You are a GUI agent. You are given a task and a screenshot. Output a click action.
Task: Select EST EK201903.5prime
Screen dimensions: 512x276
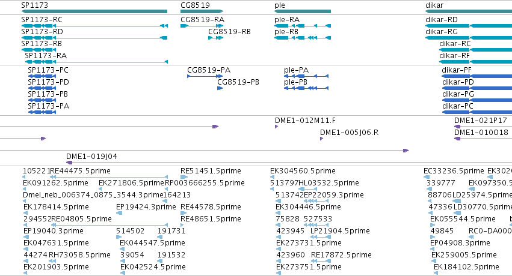pyautogui.click(x=56, y=267)
